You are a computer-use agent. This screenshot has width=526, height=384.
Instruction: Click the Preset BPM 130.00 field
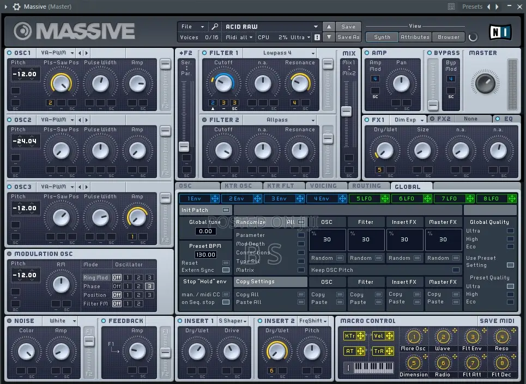pos(205,255)
